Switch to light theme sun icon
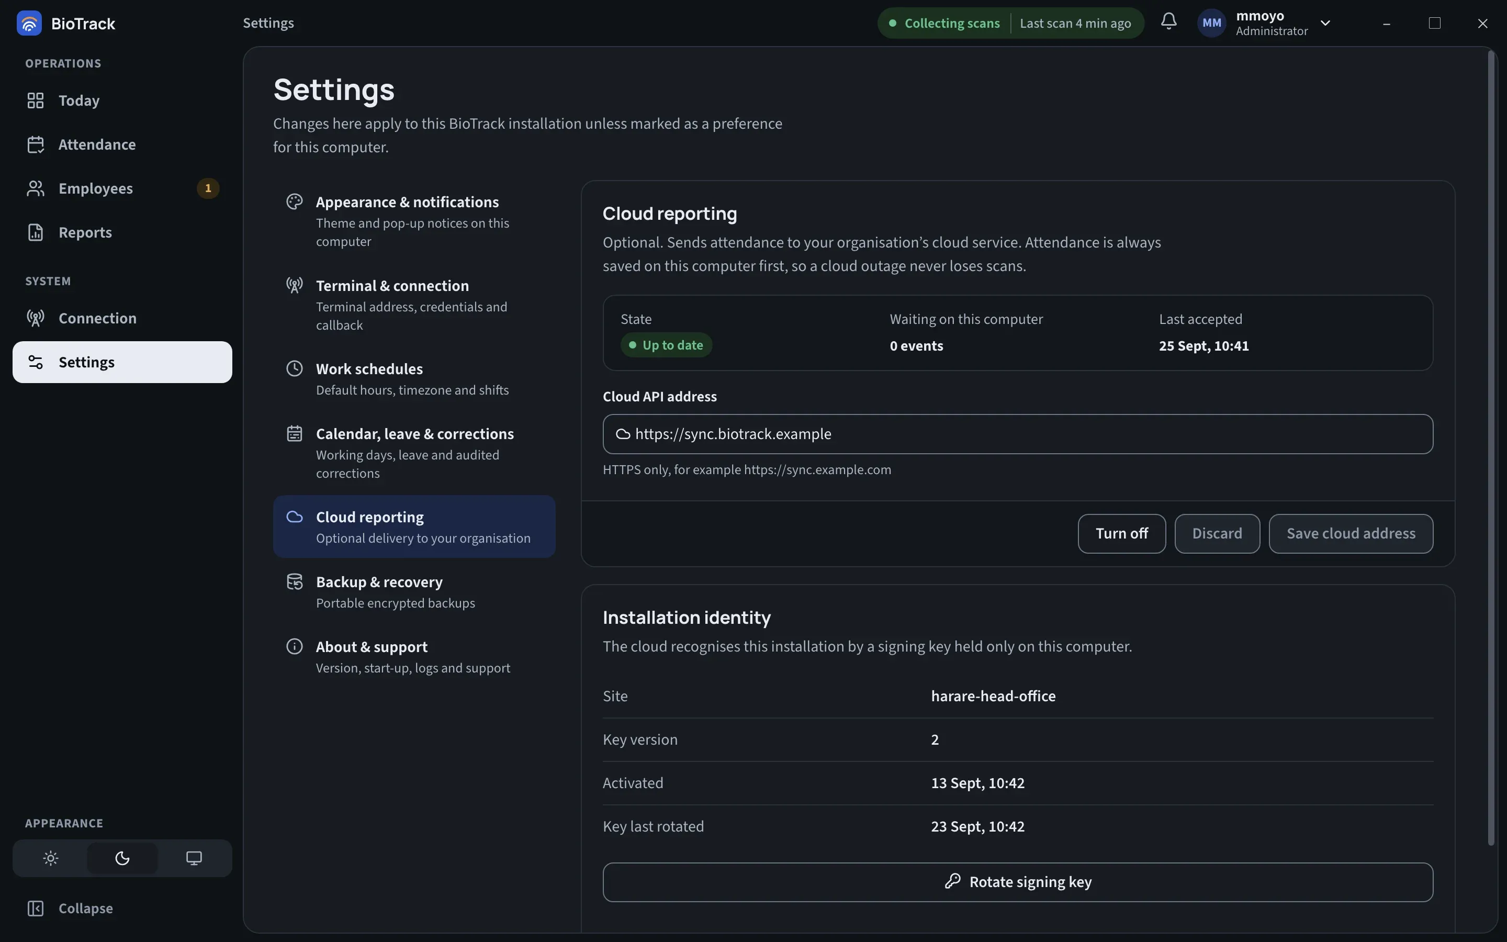 (51, 858)
